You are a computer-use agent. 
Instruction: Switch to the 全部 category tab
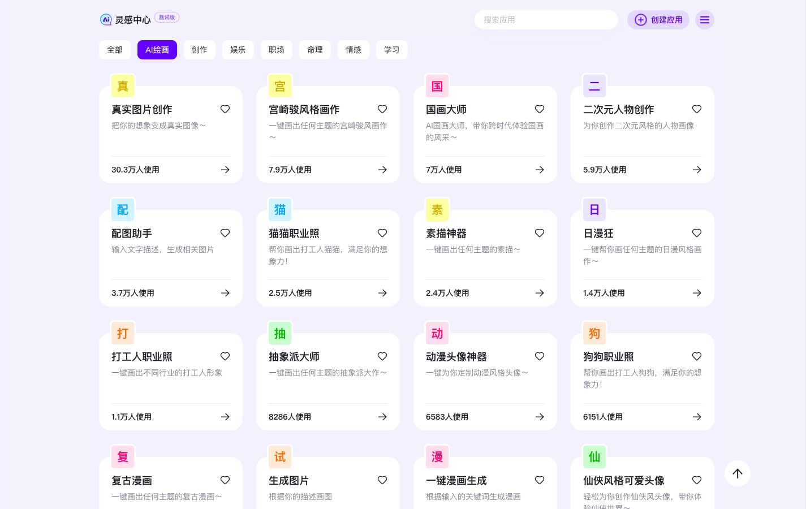click(115, 50)
